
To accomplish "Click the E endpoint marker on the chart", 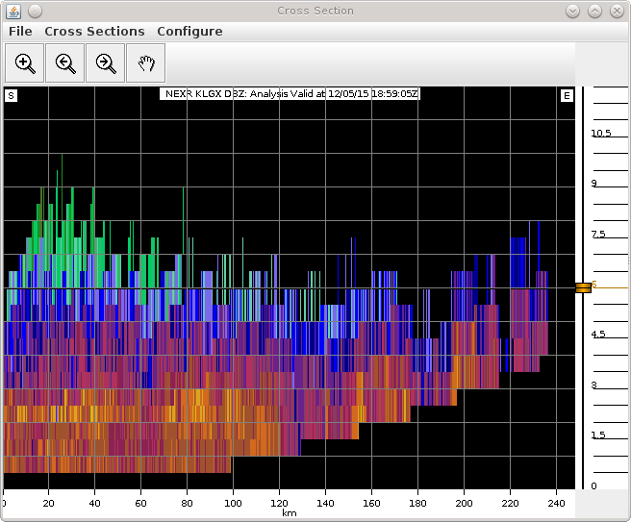I will [x=567, y=95].
